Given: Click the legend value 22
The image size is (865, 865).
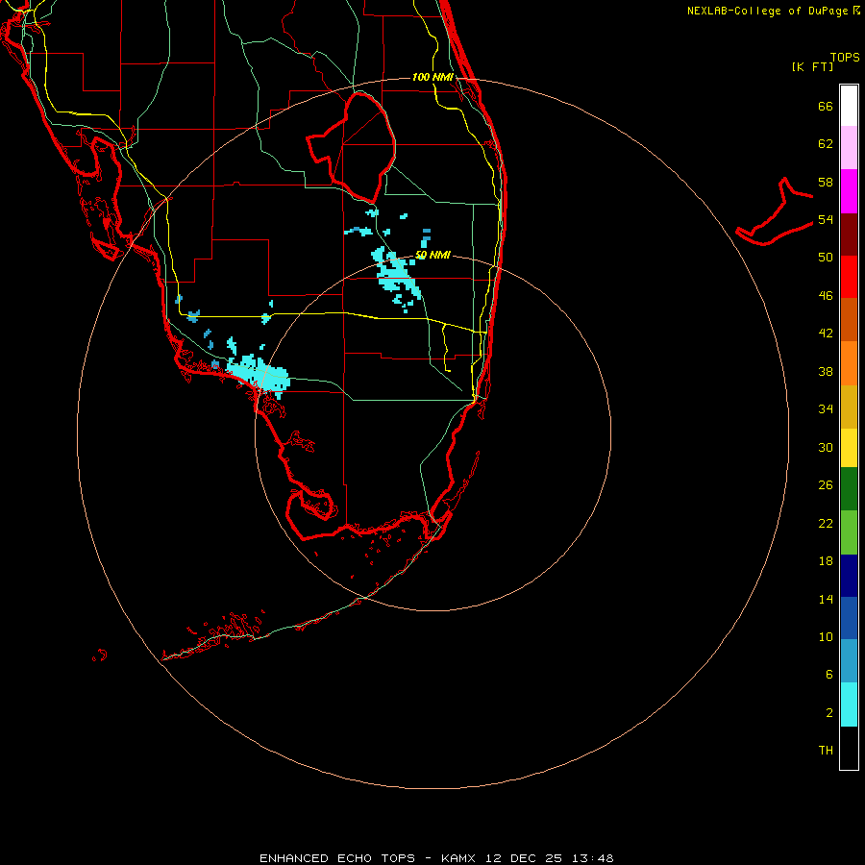Looking at the screenshot, I should coord(826,523).
